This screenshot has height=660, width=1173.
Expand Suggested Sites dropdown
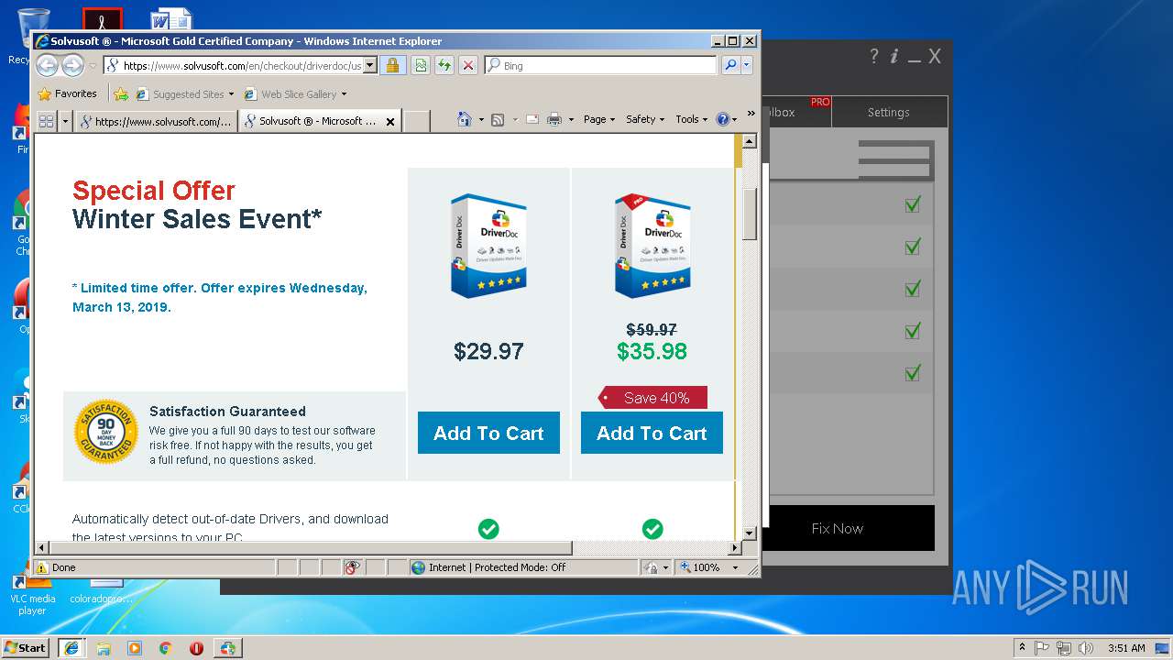tap(231, 94)
